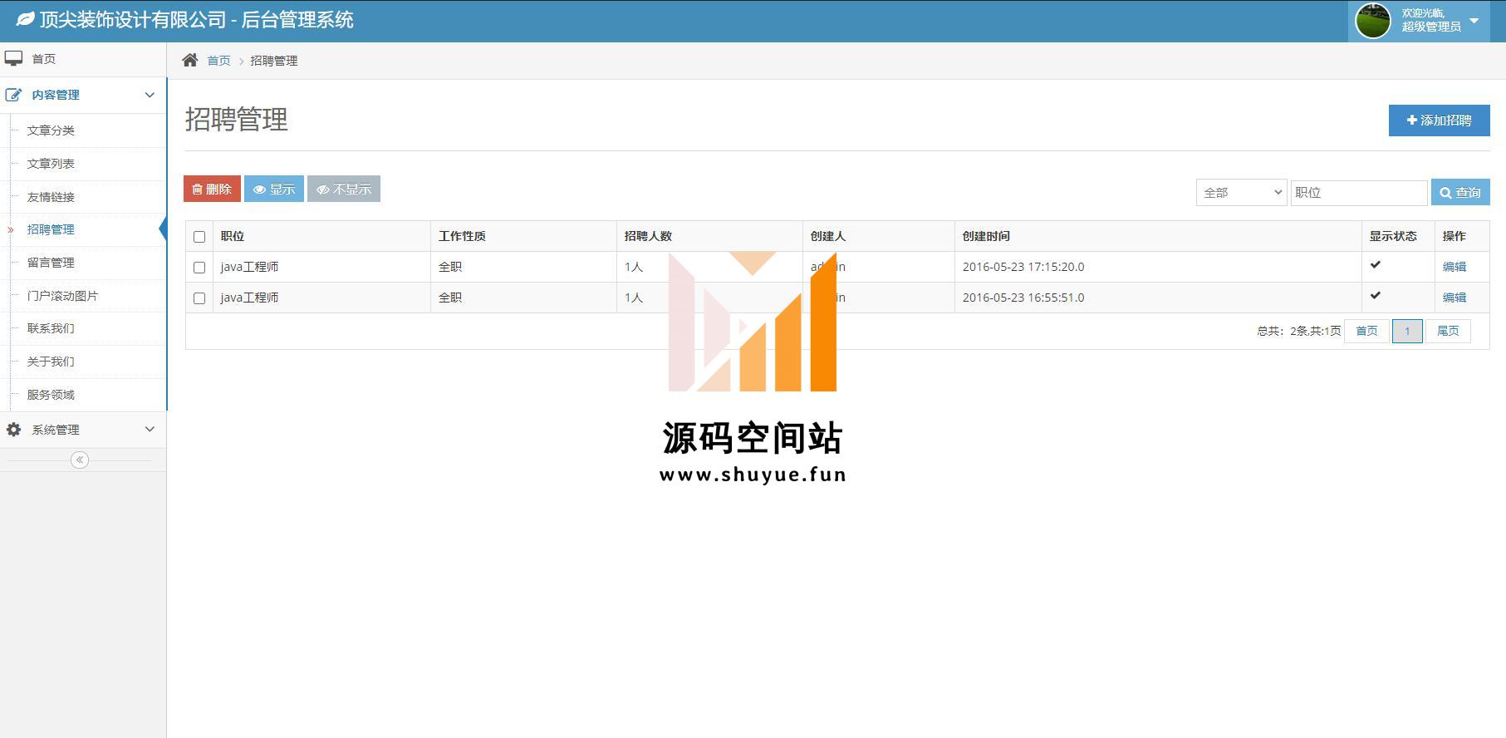Open the 超级管理员 user dropdown arrow
1506x738 pixels.
(1474, 21)
